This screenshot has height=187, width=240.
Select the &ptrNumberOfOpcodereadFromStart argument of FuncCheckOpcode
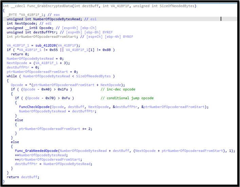(173, 107)
